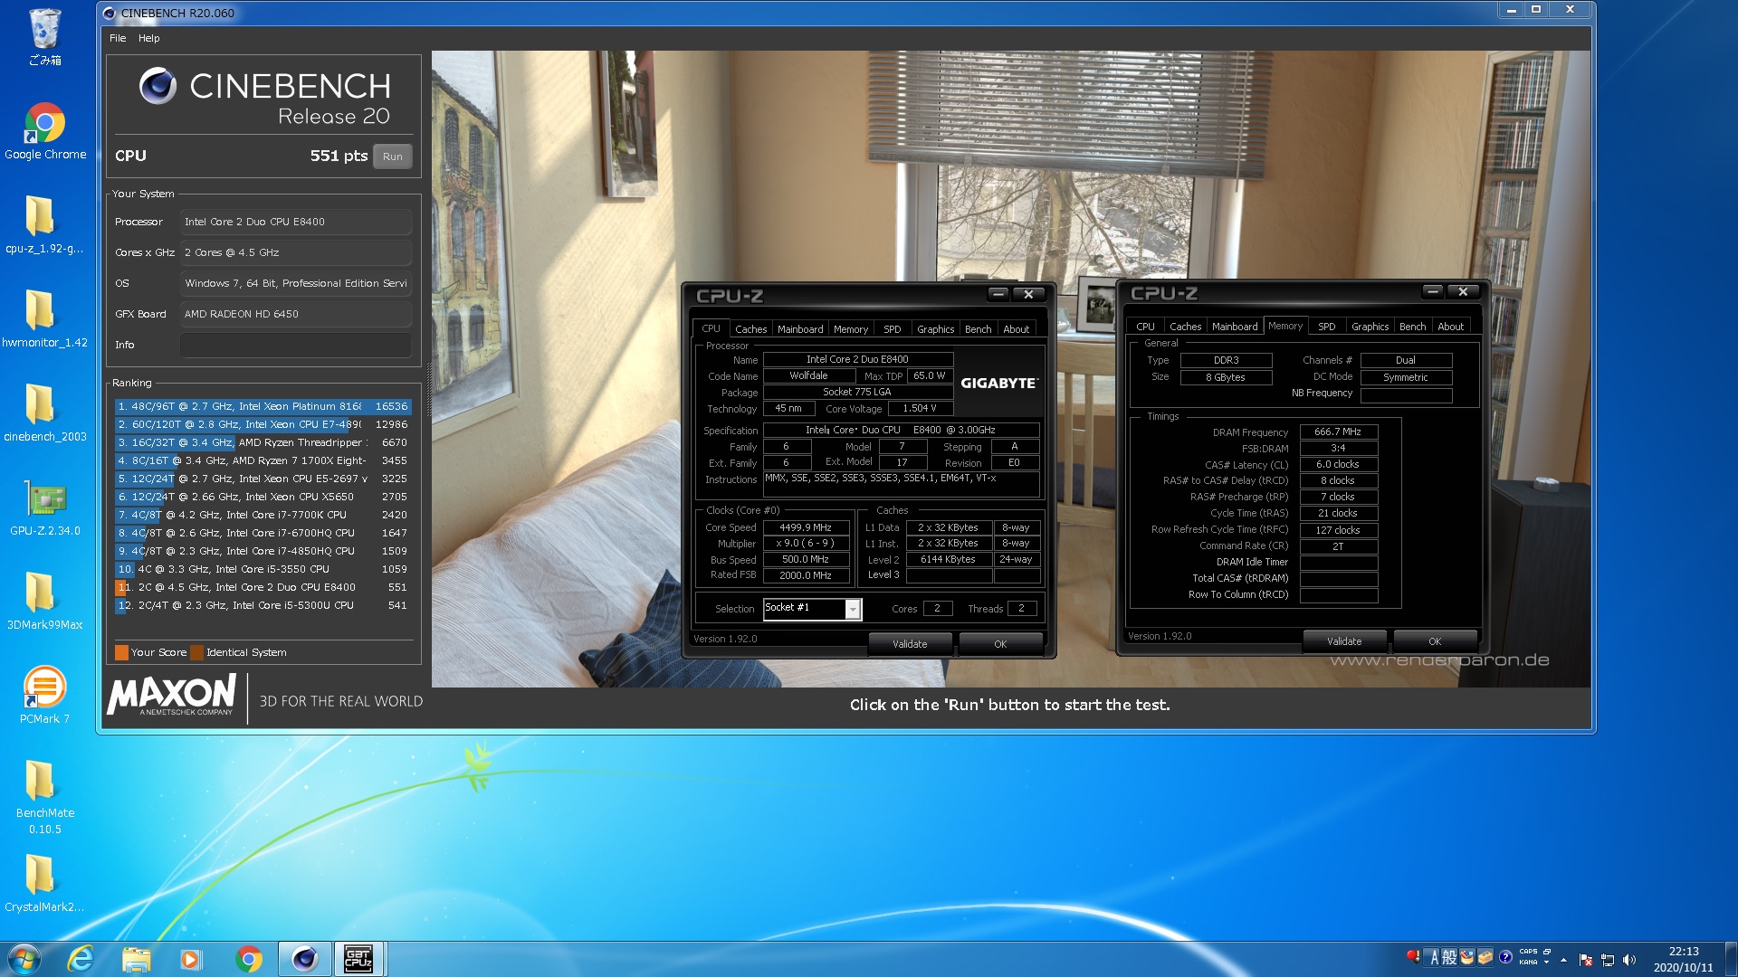Click the Cinebench Info input field

point(295,345)
